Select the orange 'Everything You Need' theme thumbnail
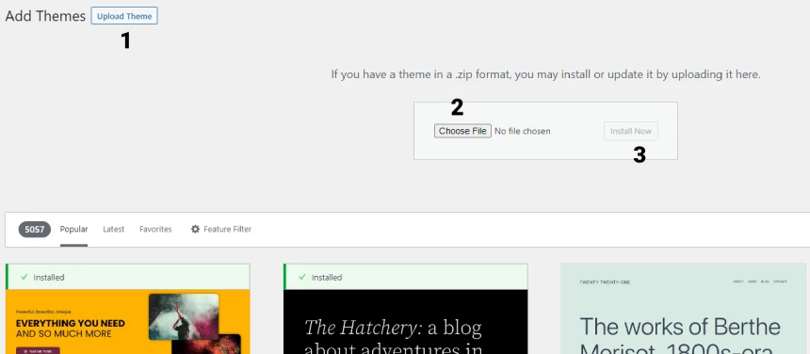 pos(127,321)
